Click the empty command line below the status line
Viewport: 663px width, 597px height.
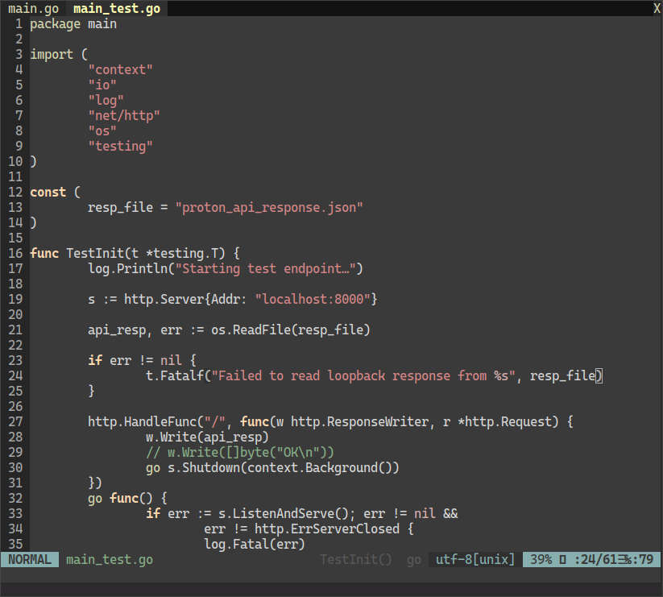331,580
